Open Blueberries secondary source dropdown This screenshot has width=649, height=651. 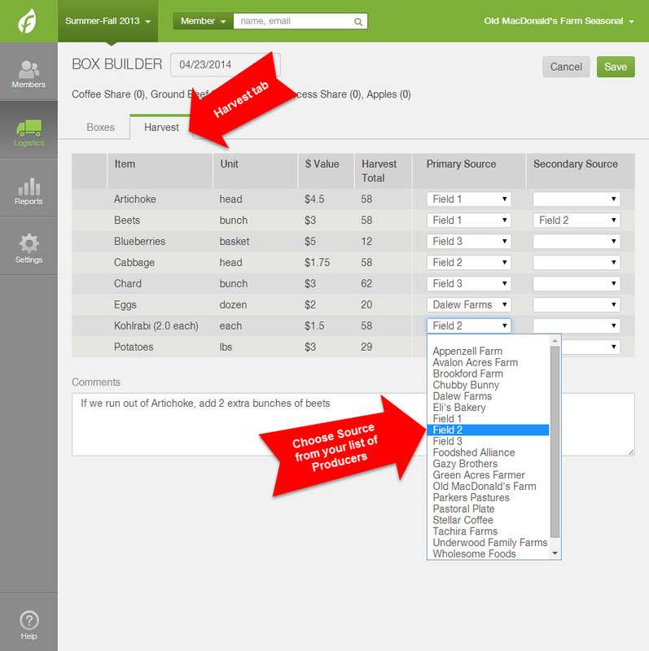[x=577, y=242]
